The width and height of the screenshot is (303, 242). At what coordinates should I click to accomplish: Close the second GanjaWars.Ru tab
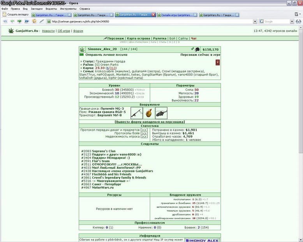(x=111, y=15)
